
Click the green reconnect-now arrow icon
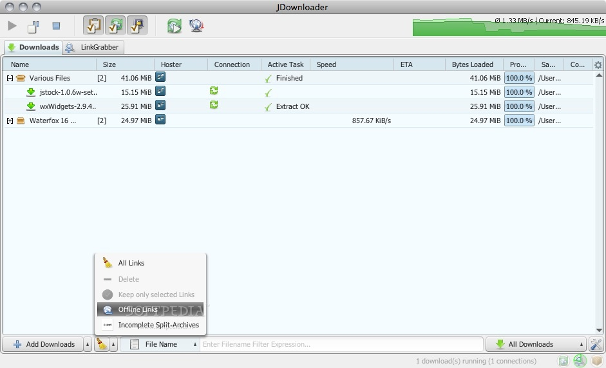[175, 26]
